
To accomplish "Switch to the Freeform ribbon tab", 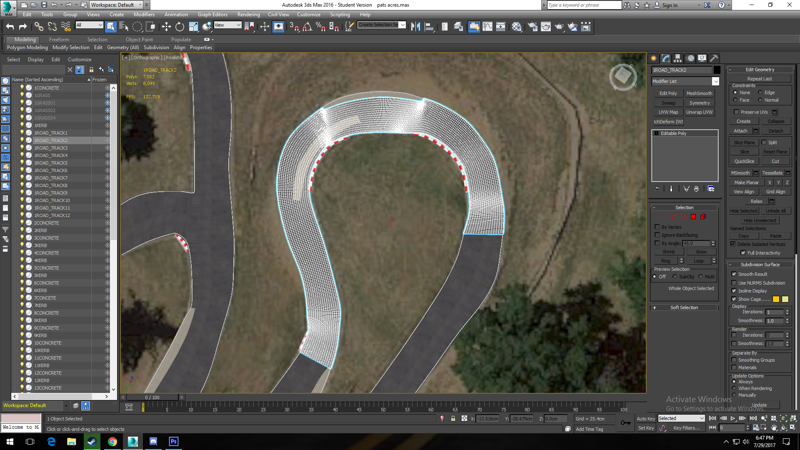I will coord(59,40).
